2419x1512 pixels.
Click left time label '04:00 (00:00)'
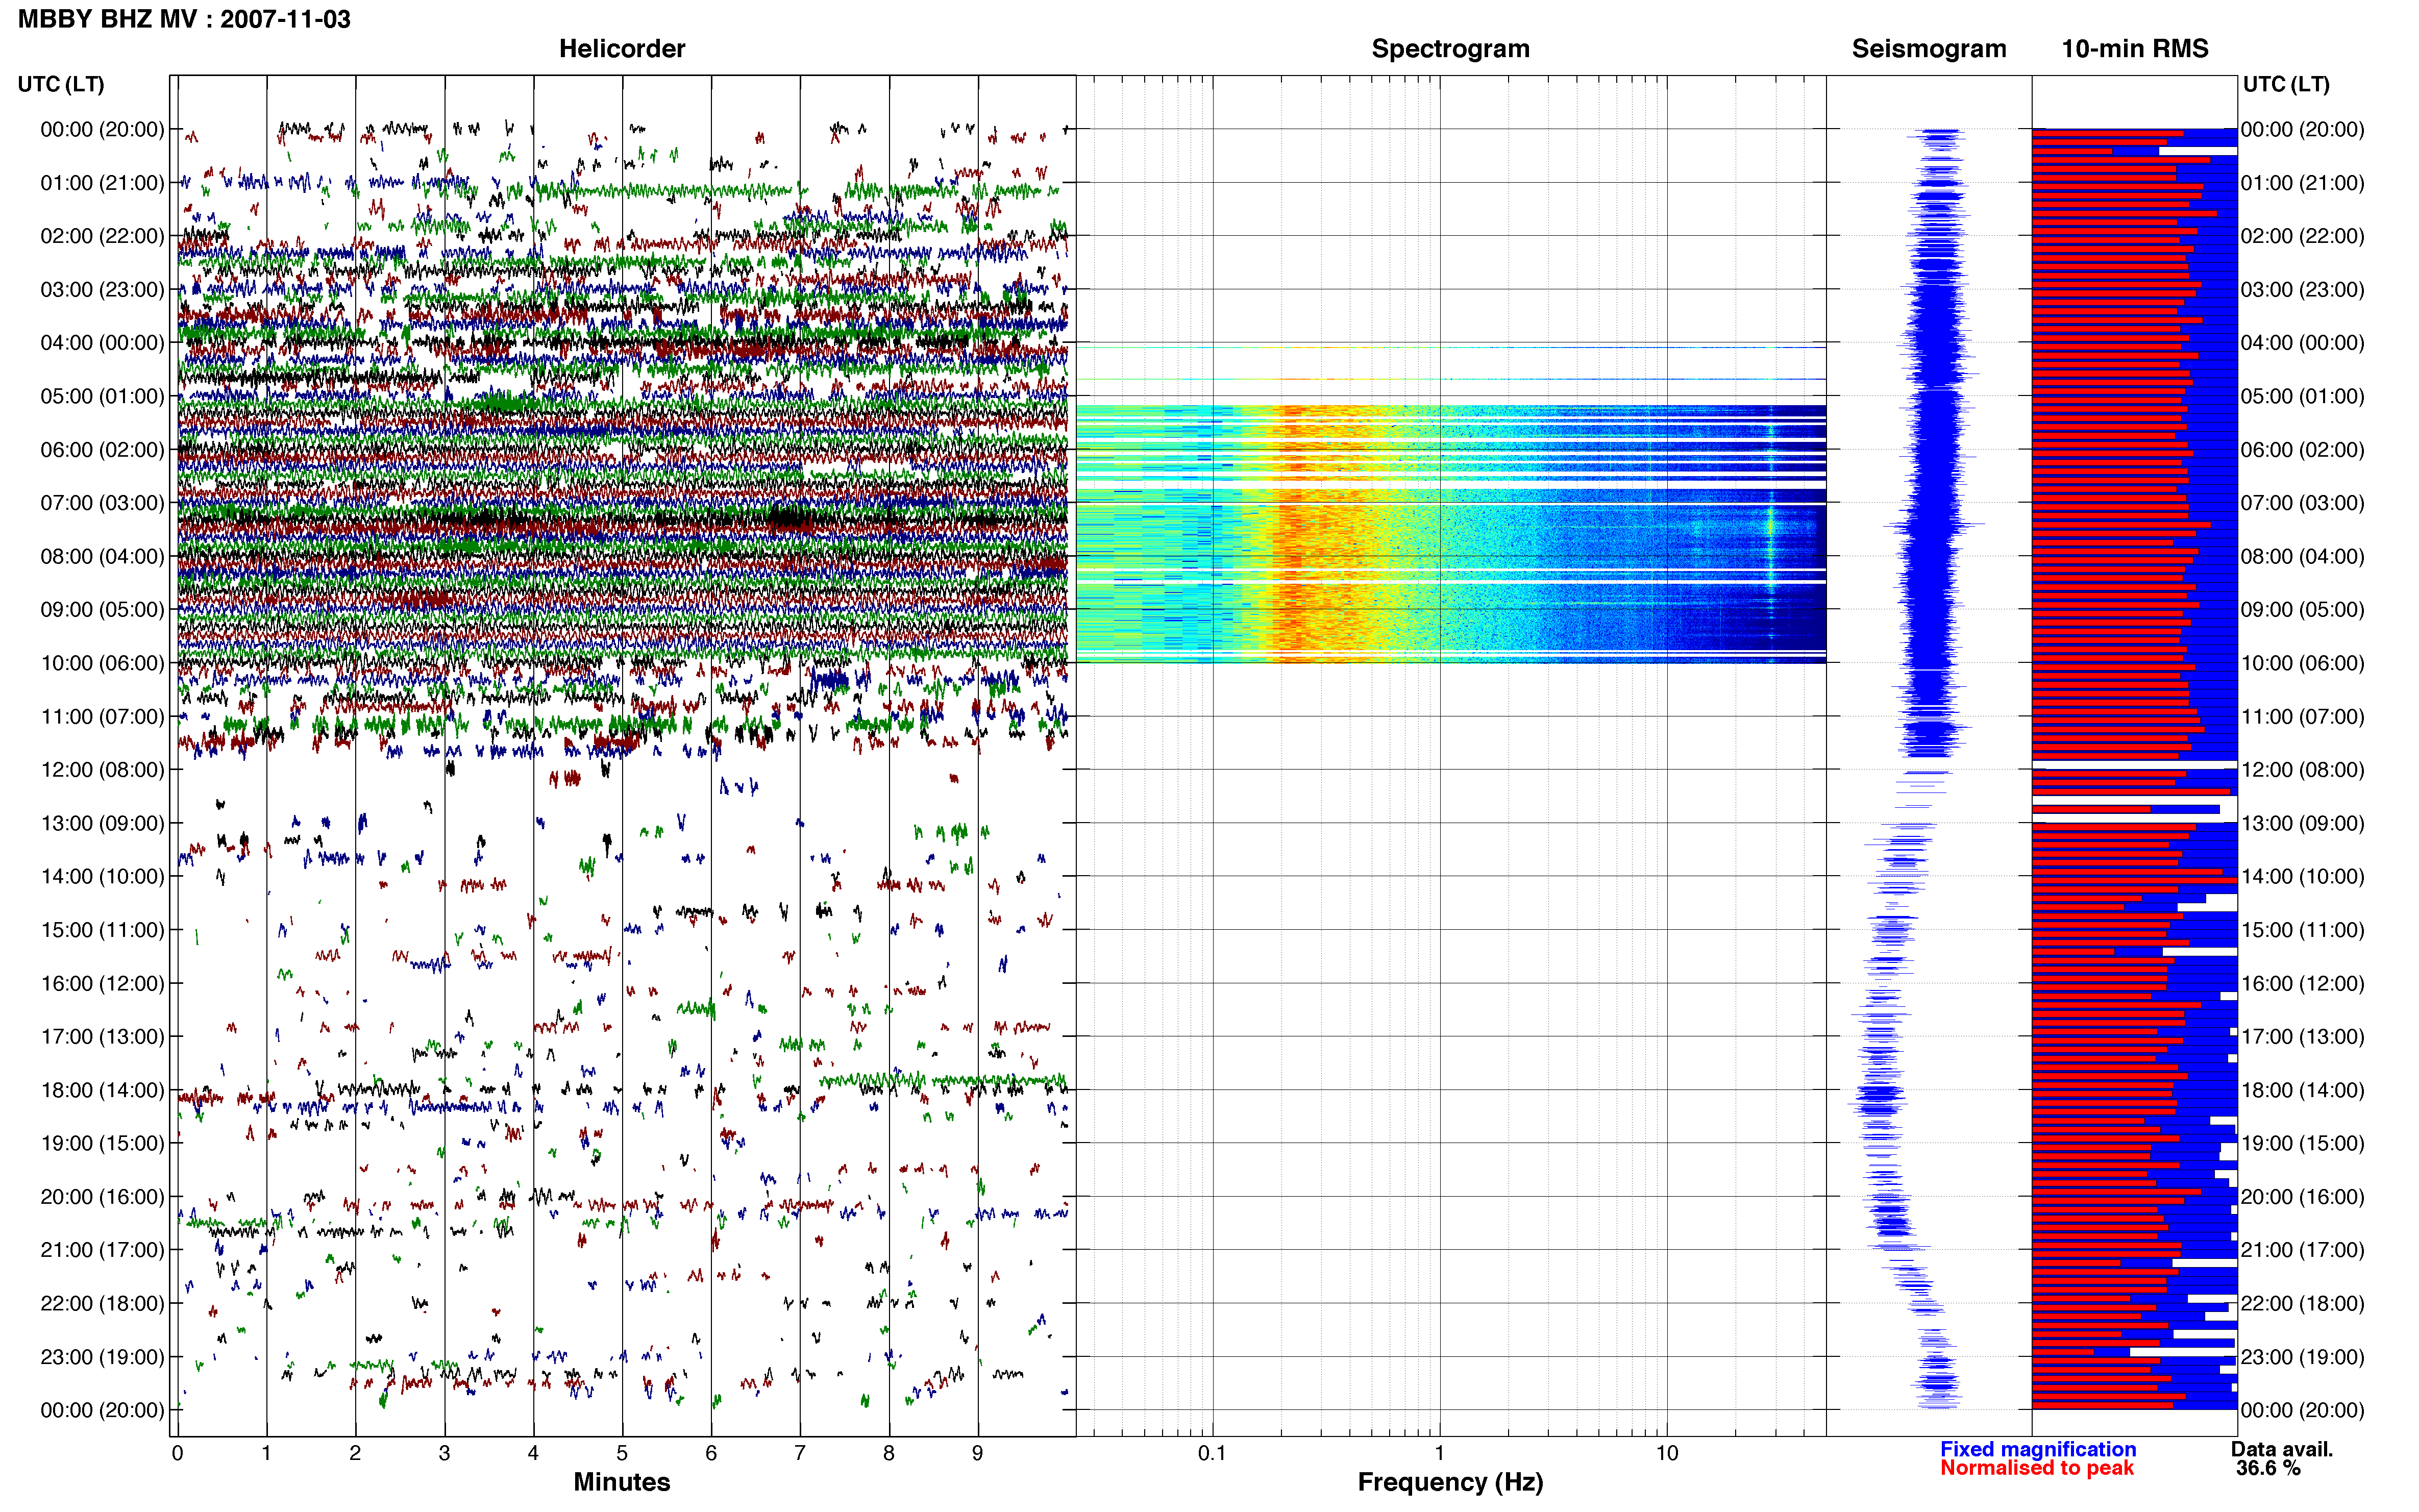pyautogui.click(x=102, y=342)
